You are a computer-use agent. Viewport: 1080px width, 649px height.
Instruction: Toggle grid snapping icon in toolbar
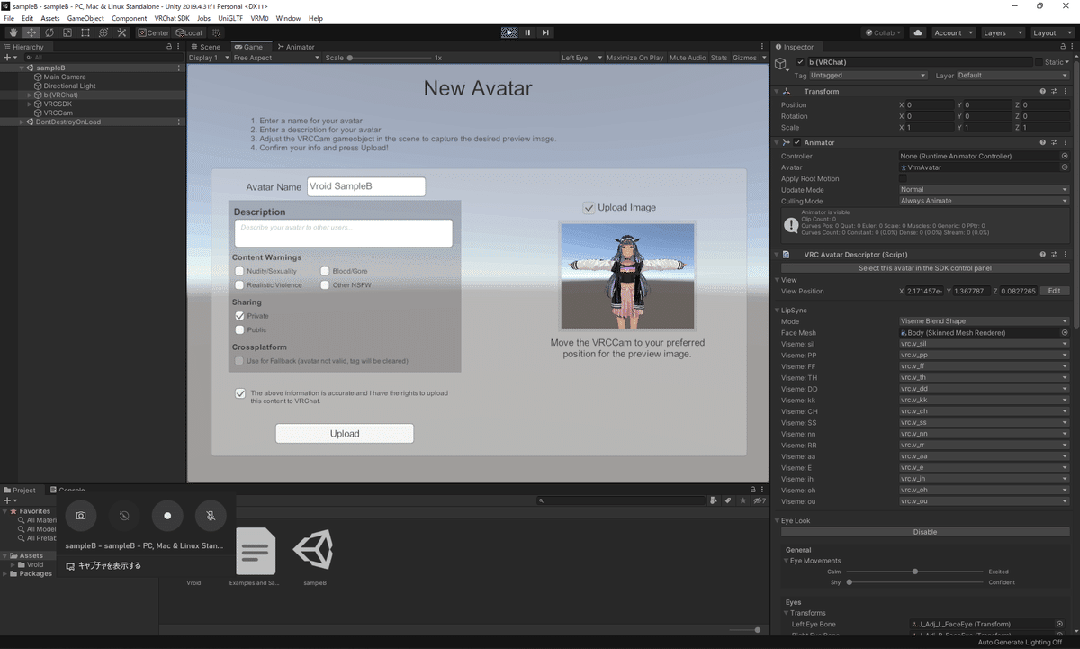coord(215,32)
